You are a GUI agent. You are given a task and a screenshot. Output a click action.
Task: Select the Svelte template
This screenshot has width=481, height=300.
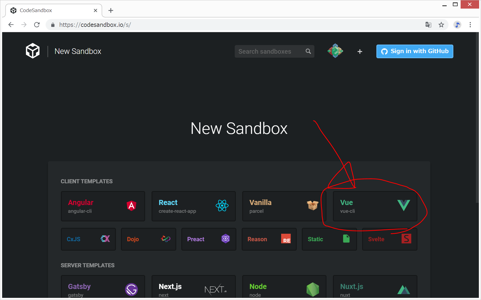pos(390,239)
